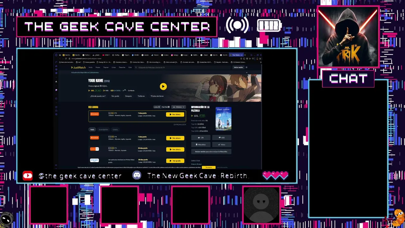Open the JustWatch hamburger menu
Viewport: 405px width, 228px height.
click(x=246, y=67)
